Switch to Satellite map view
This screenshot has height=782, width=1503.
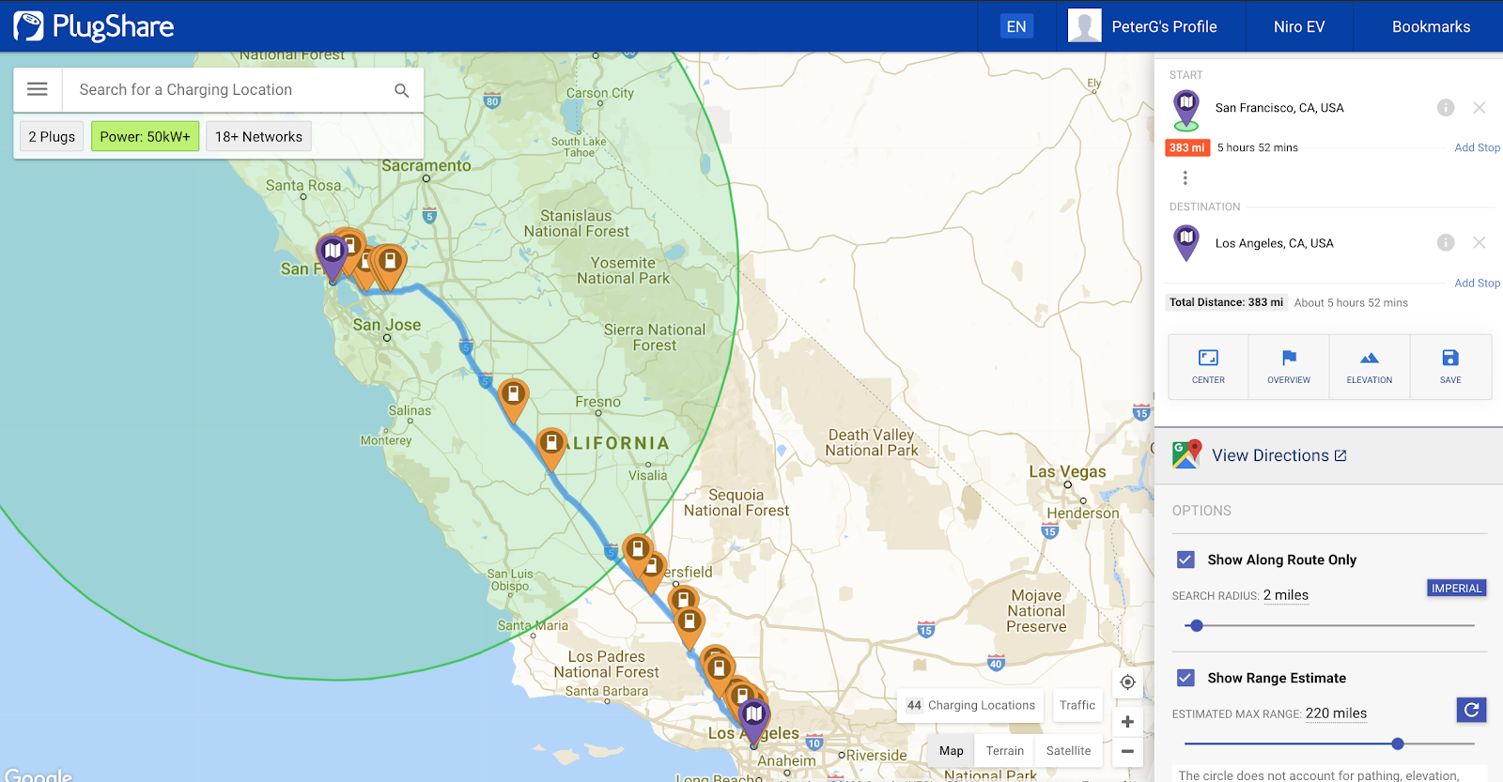(1069, 751)
